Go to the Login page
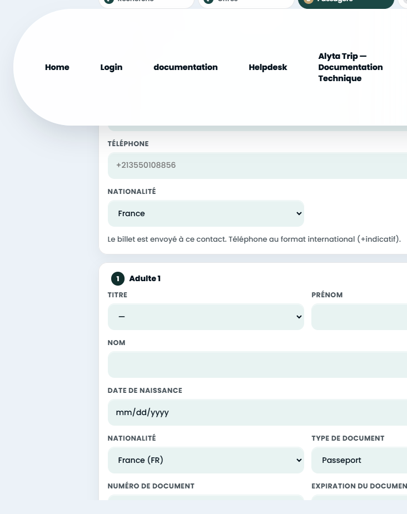Image resolution: width=407 pixels, height=514 pixels. point(111,67)
